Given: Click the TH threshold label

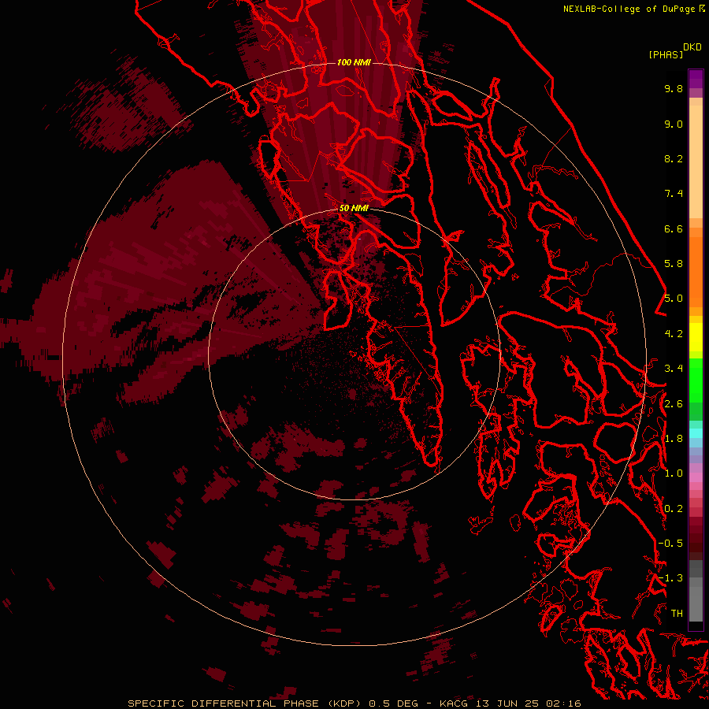Looking at the screenshot, I should (x=677, y=614).
